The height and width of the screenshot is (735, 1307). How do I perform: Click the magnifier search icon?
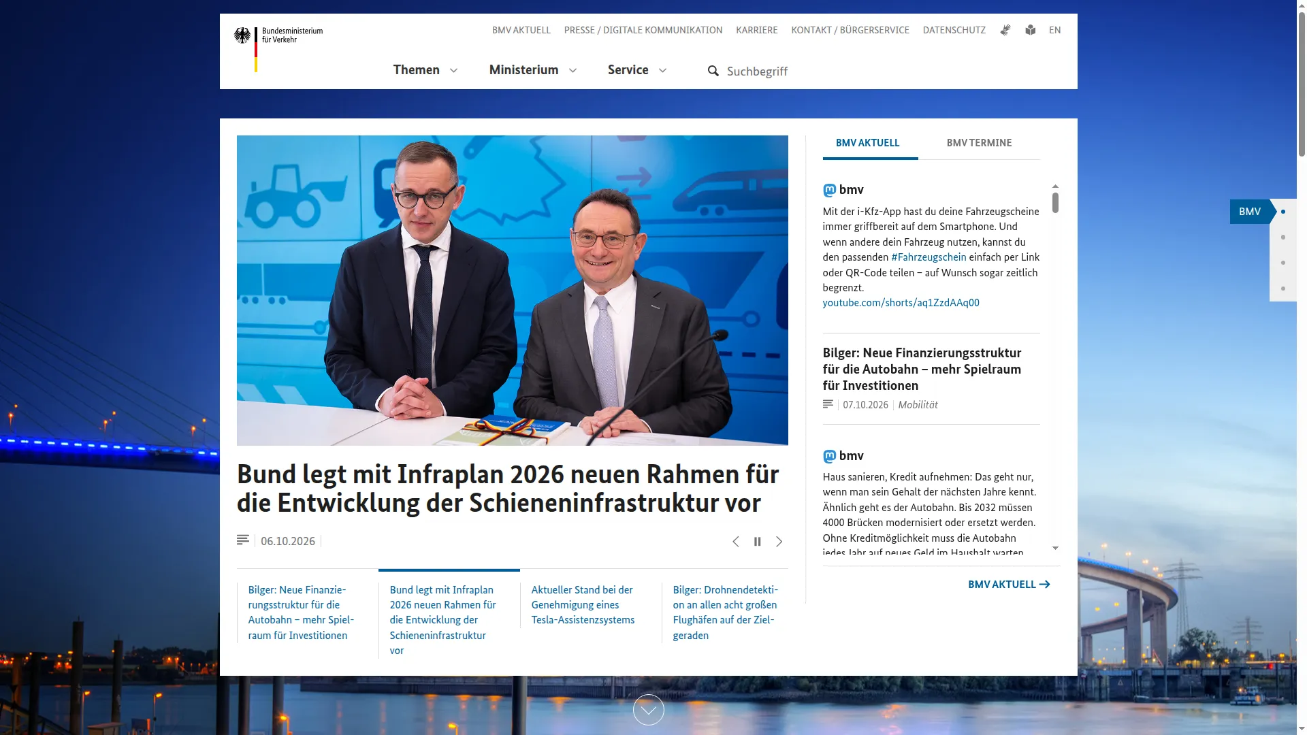(713, 71)
